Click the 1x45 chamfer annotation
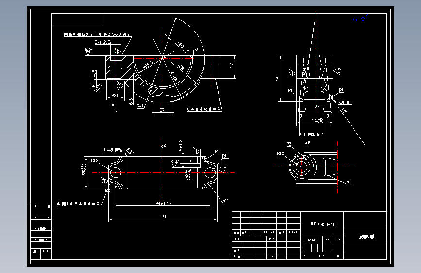Image resolution: width=421 pixels, height=273 pixels. coord(113,150)
